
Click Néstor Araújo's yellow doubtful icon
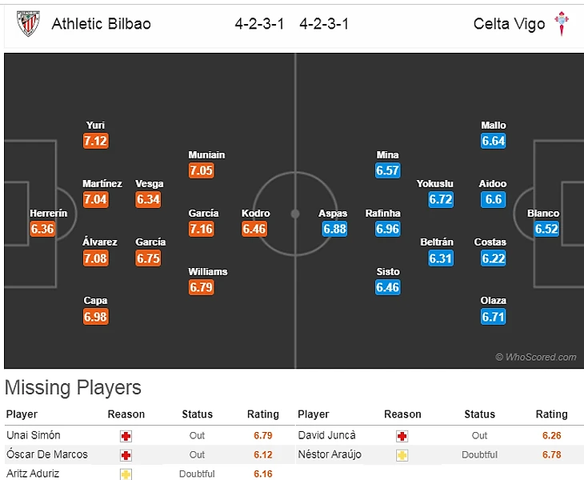(402, 454)
